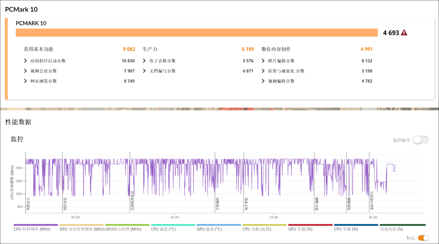Select the purple CPU 时钟频率 (MHz) legend swatch
439x244 pixels.
click(x=36, y=224)
